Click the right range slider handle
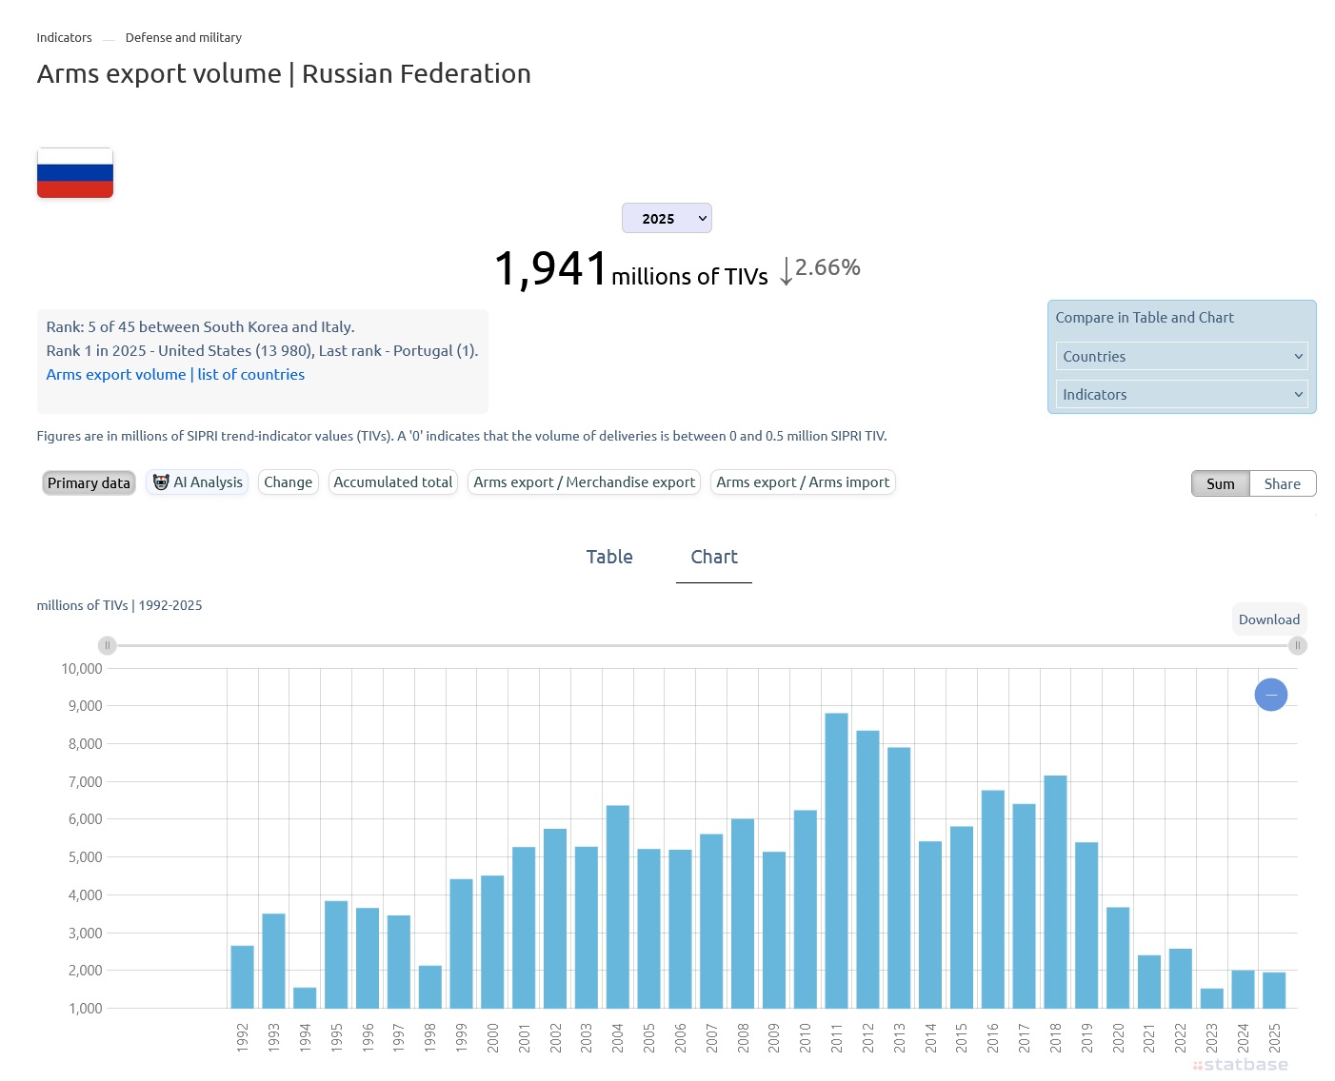Screen dimensions: 1335x1081 coord(1297,645)
